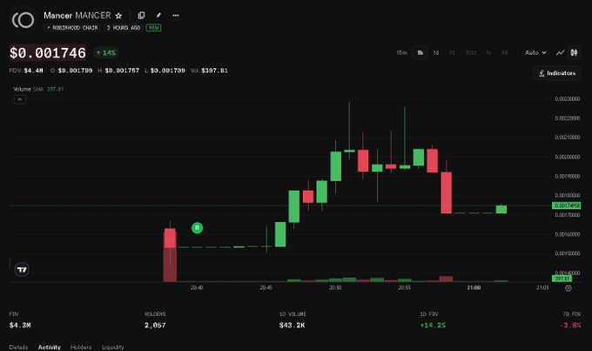The width and height of the screenshot is (592, 351).
Task: Open the Activity tab
Action: (50, 347)
